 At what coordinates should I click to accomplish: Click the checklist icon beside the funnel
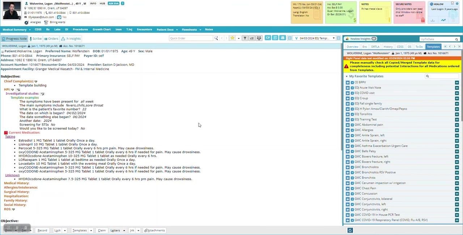pos(252,38)
